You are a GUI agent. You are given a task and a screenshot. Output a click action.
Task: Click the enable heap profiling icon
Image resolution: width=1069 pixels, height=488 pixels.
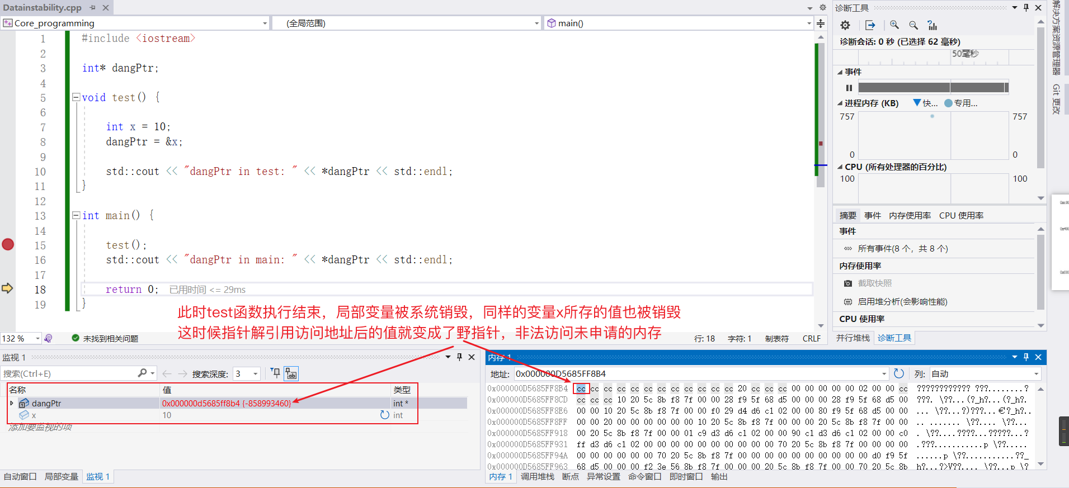pos(848,302)
